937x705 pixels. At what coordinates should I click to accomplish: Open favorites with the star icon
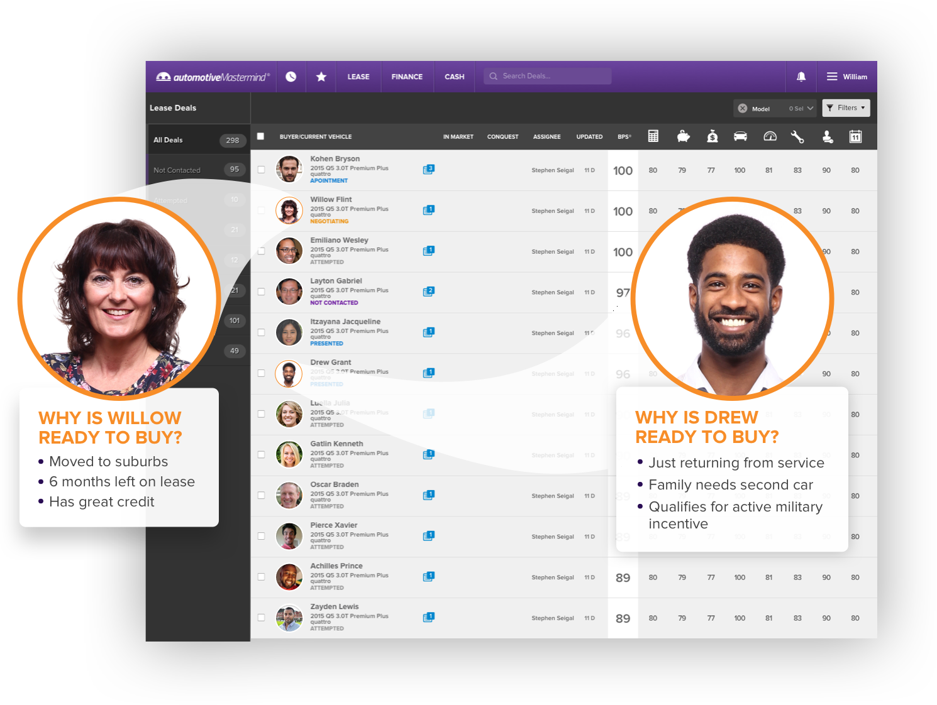(321, 77)
